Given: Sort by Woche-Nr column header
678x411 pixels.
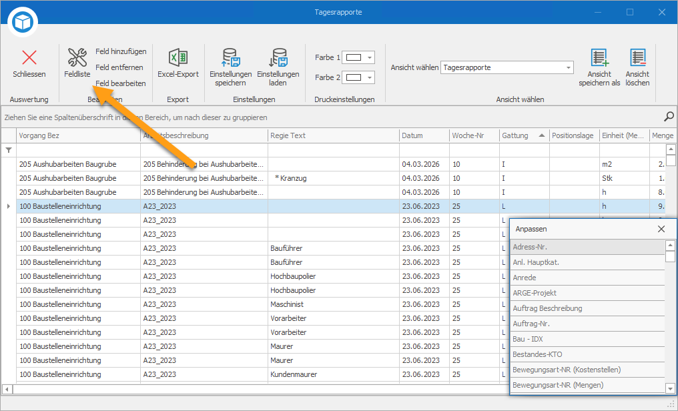Looking at the screenshot, I should [x=474, y=135].
